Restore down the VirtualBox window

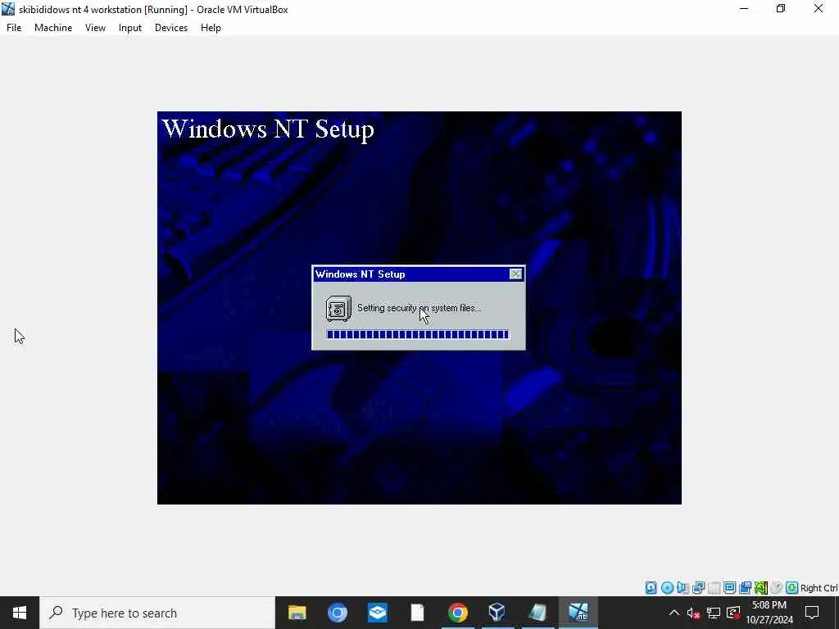coord(781,8)
